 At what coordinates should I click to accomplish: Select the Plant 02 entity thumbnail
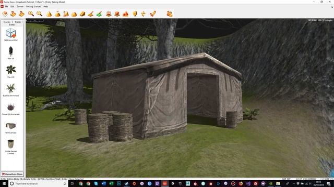click(x=10, y=70)
